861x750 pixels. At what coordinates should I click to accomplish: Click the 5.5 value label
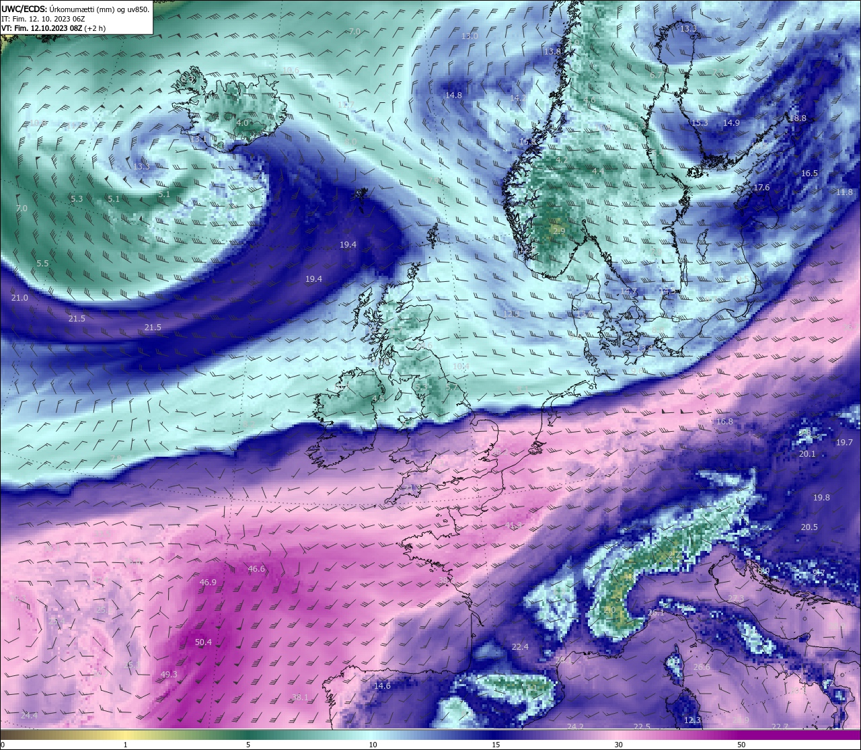(42, 264)
